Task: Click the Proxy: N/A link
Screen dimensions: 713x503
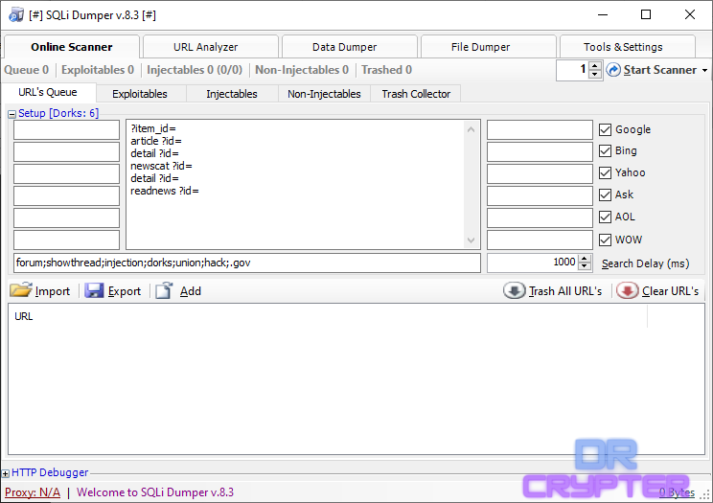Action: pos(33,492)
